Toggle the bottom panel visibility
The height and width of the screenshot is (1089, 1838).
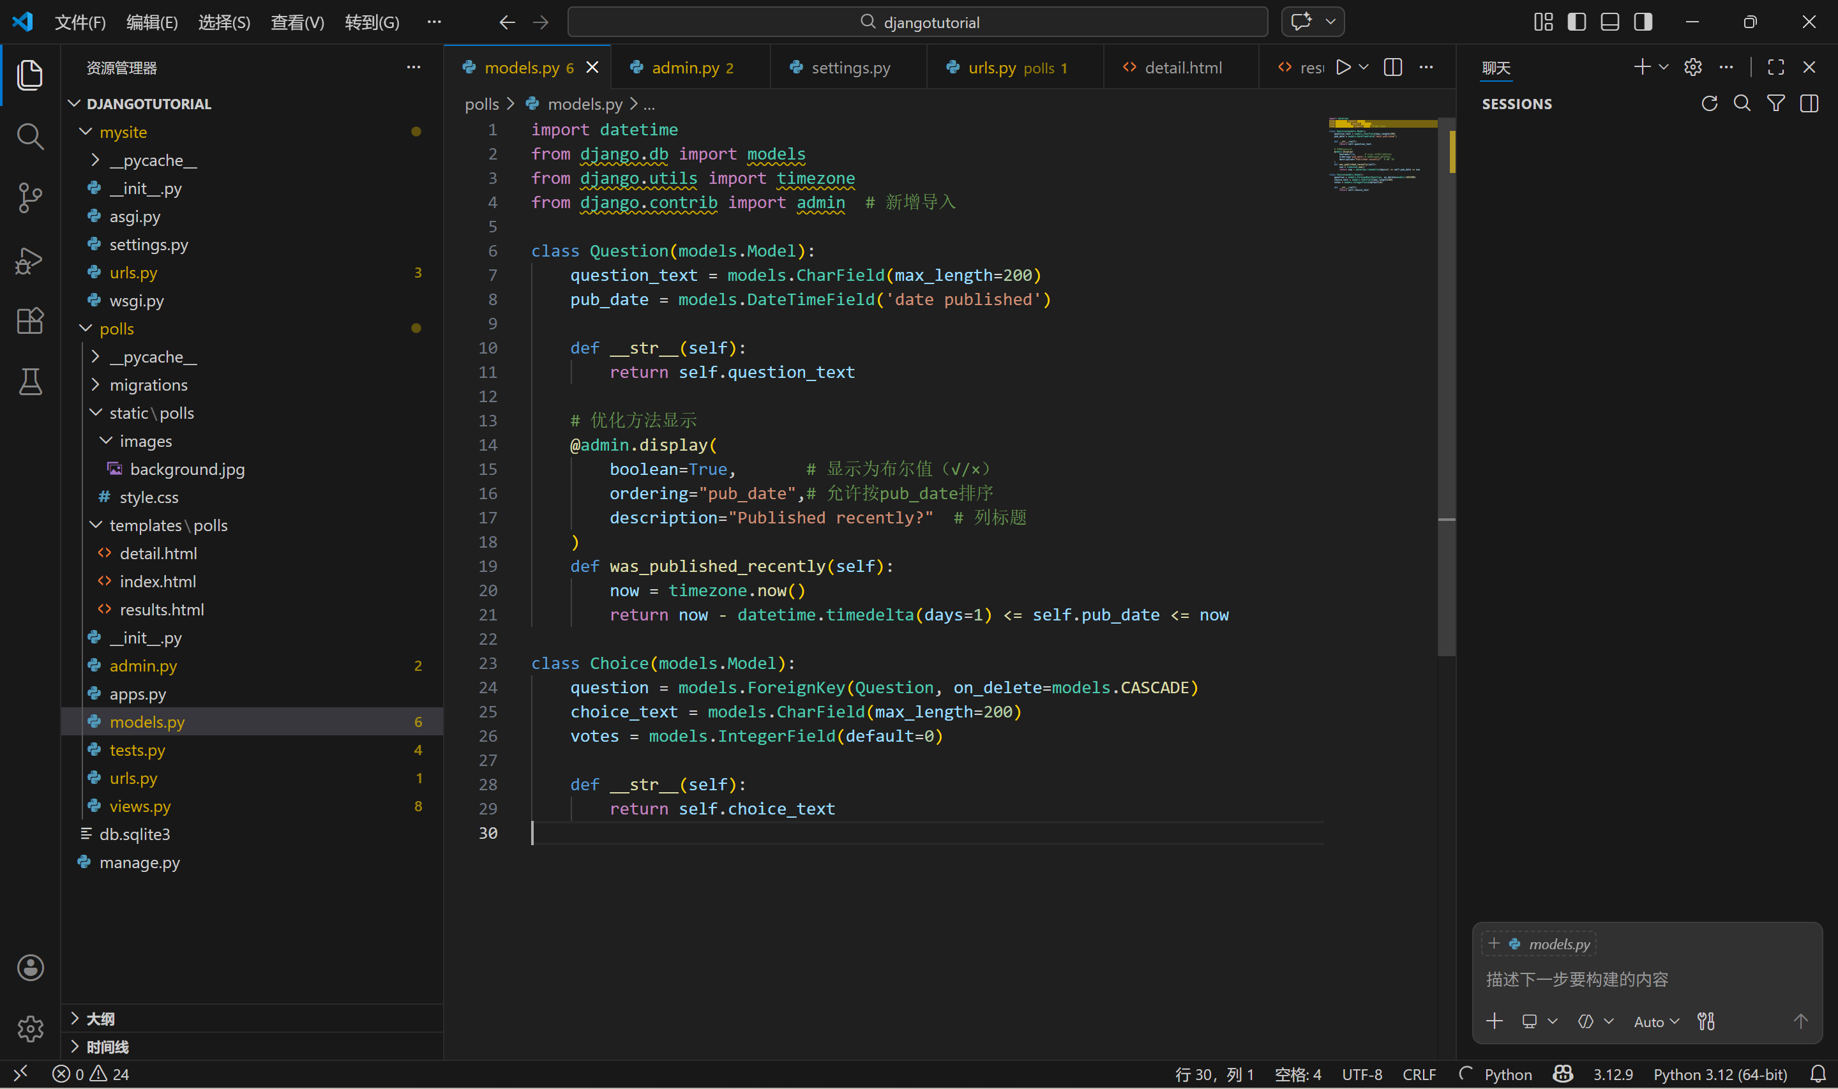point(1610,22)
